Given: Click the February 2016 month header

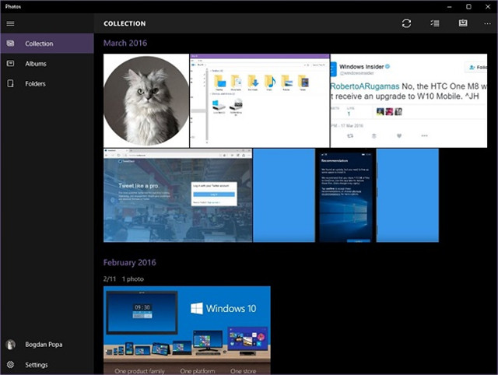Looking at the screenshot, I should click(130, 262).
